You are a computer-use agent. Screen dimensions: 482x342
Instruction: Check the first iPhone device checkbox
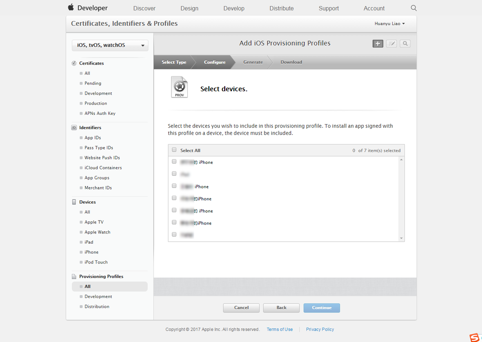[x=174, y=161]
